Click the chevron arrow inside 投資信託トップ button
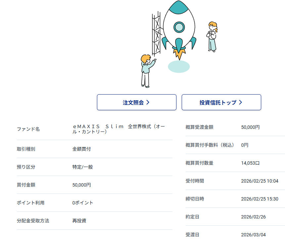The image size is (285, 243). point(241,102)
